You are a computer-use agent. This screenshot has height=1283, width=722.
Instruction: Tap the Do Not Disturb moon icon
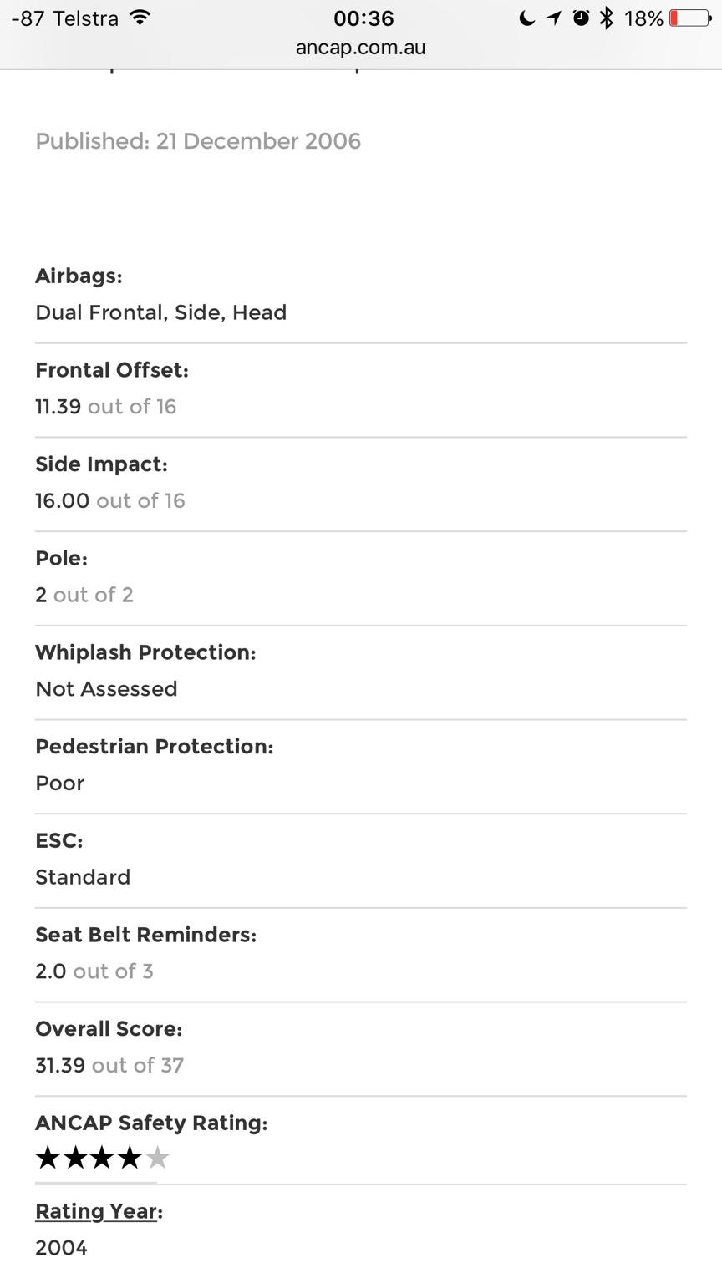tap(526, 18)
